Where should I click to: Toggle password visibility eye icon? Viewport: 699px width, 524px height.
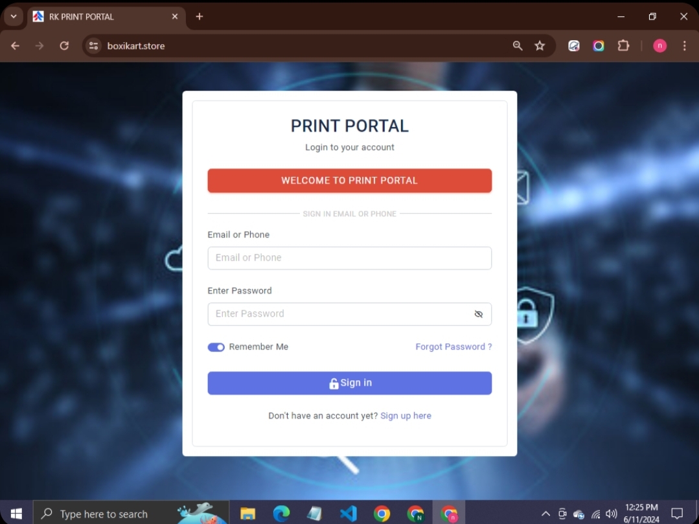tap(478, 314)
